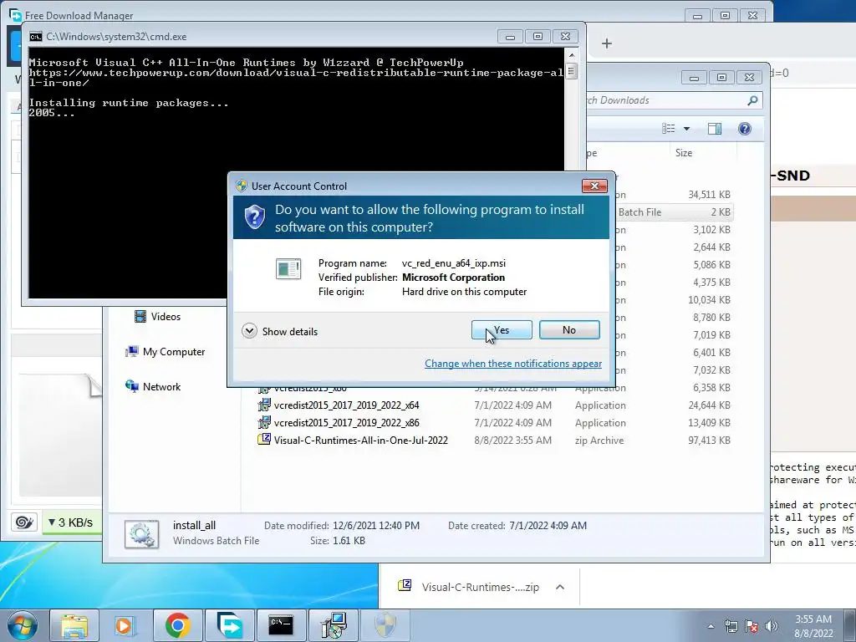Open My Computer in navigation pane
The image size is (856, 642).
point(166,352)
